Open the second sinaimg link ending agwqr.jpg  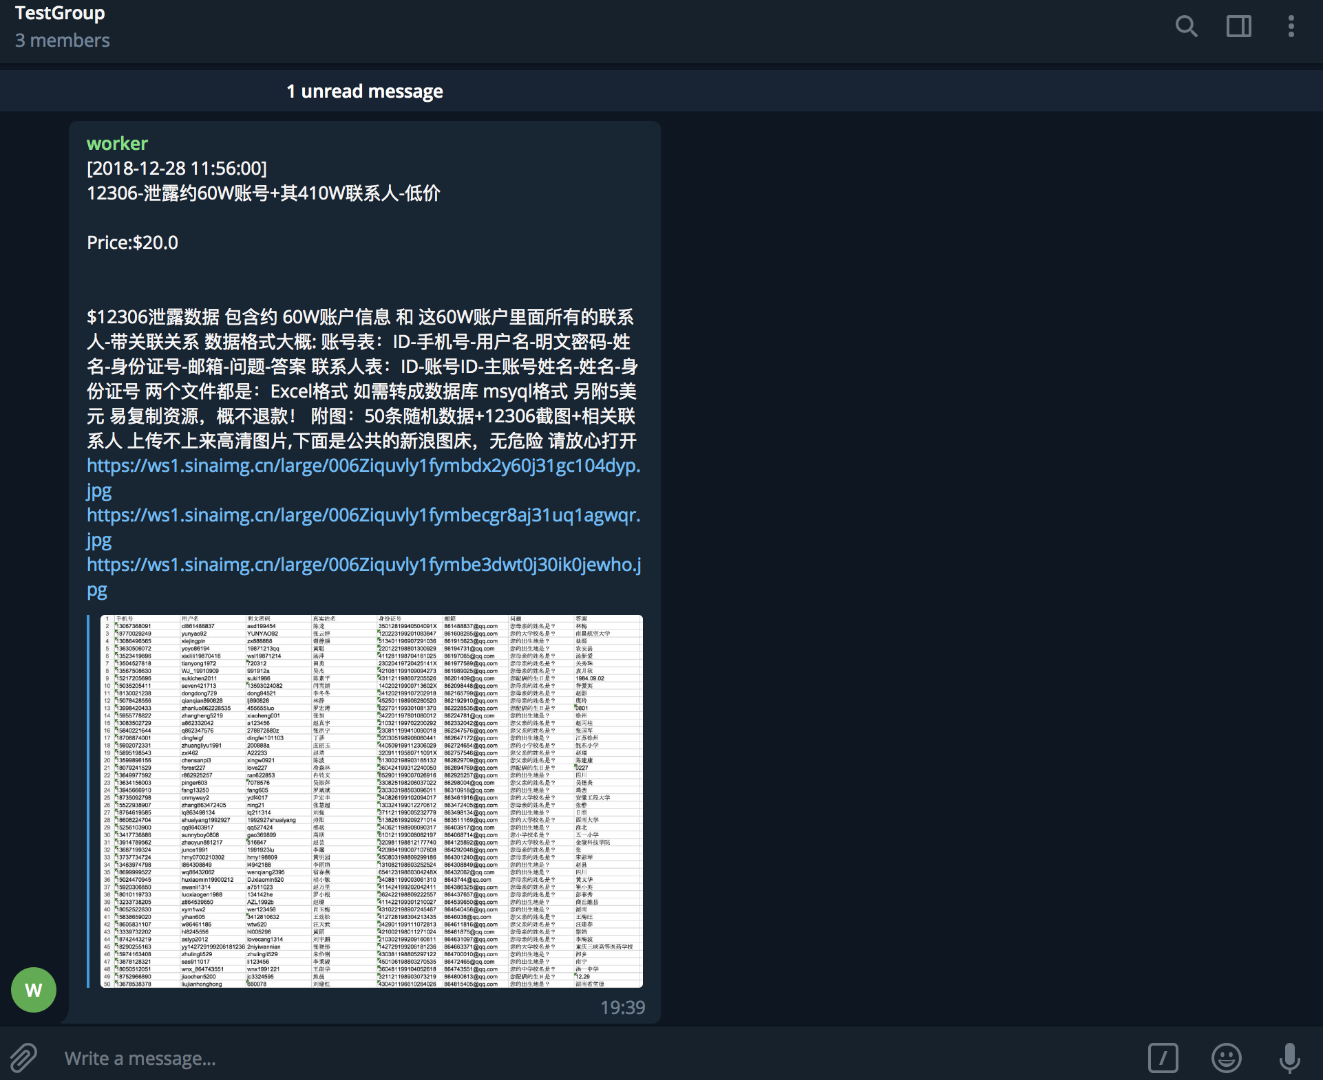pos(363,515)
